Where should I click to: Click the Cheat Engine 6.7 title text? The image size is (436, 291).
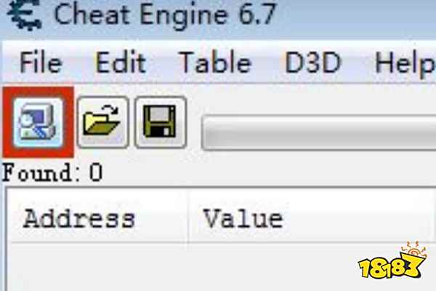[165, 15]
